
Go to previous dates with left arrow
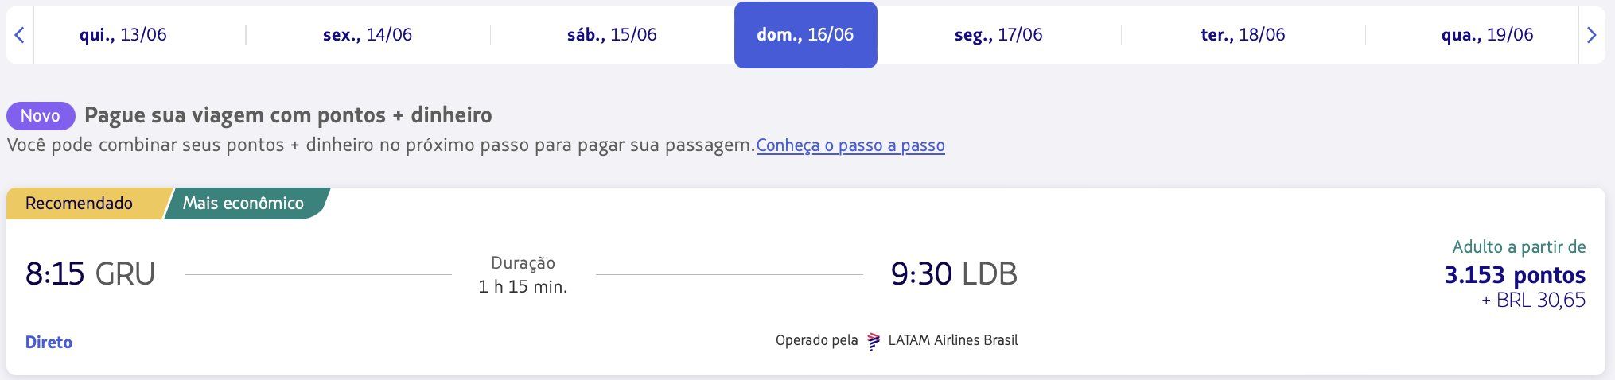[20, 35]
